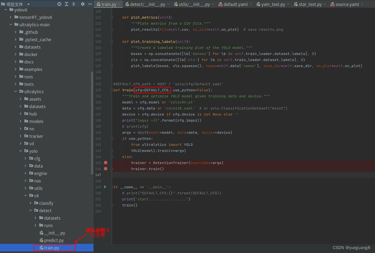This screenshot has width=375, height=253.
Task: Select the nas package folder icon
Action: pos(31,181)
